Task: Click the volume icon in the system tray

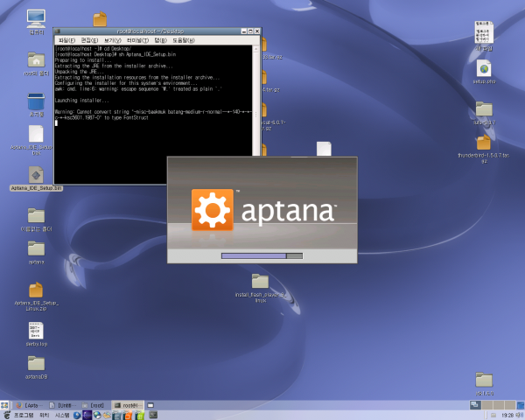Action: 520,415
